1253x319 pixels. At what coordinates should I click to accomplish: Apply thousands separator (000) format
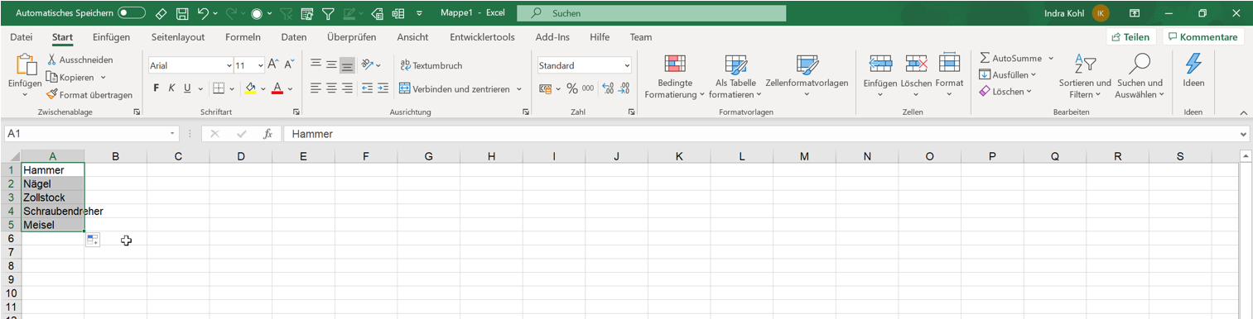click(x=588, y=88)
